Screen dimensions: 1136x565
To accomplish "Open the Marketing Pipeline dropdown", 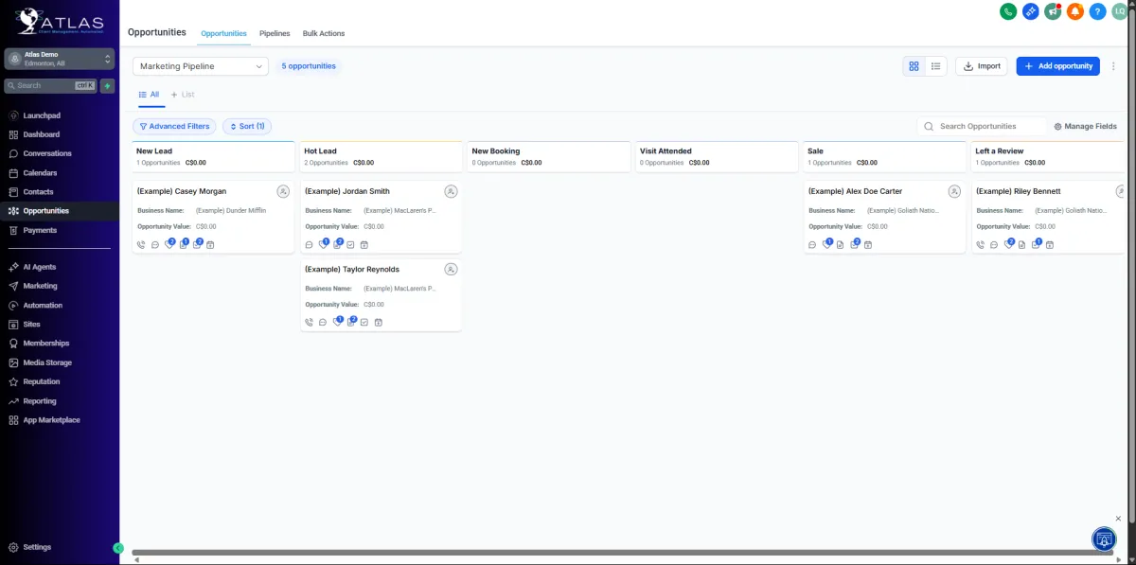I will (x=201, y=66).
